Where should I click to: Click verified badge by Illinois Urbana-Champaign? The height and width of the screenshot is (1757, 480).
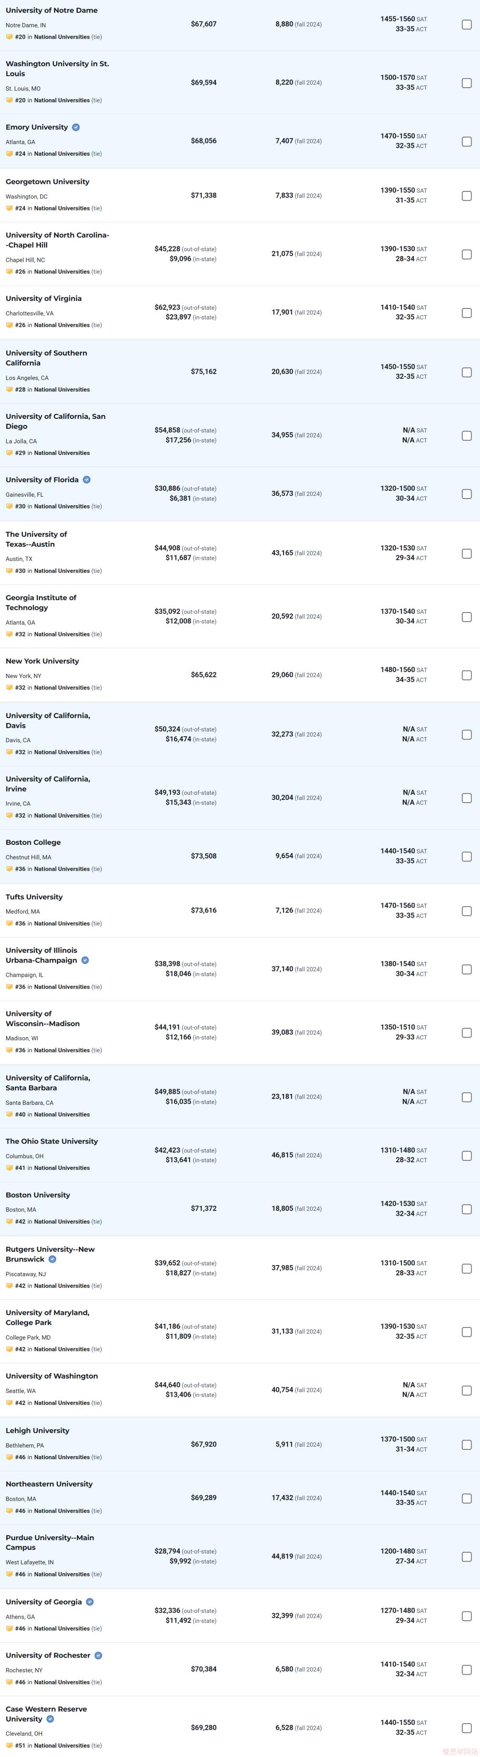coord(85,960)
